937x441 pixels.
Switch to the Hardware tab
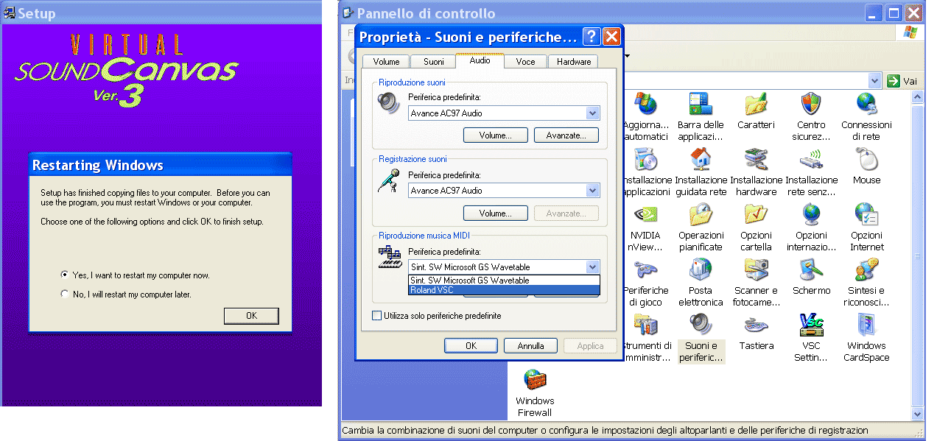click(x=574, y=62)
